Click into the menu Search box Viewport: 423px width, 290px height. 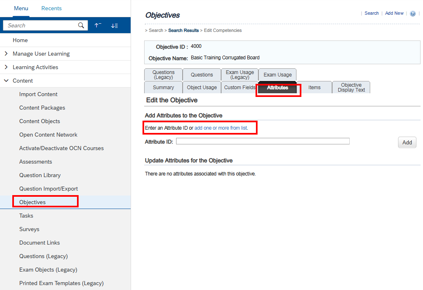tap(41, 25)
